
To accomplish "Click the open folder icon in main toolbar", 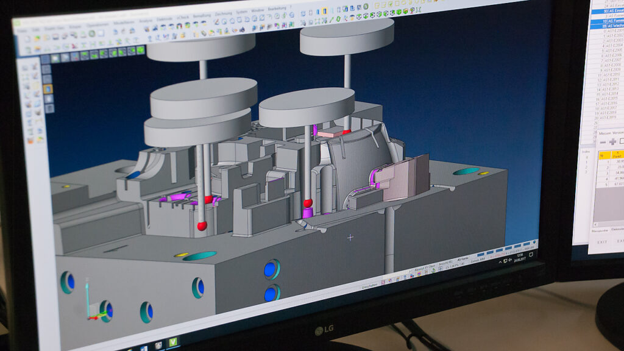I will 37,38.
